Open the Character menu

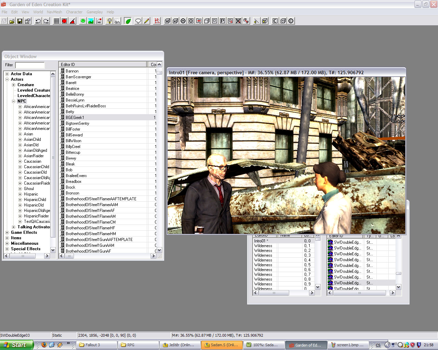click(x=74, y=12)
